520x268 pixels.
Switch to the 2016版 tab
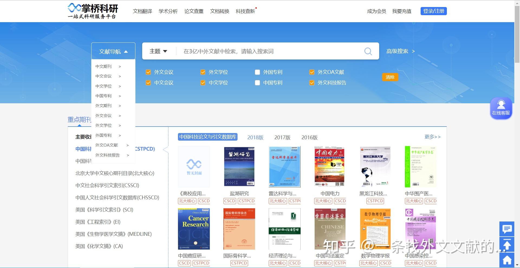(x=310, y=137)
